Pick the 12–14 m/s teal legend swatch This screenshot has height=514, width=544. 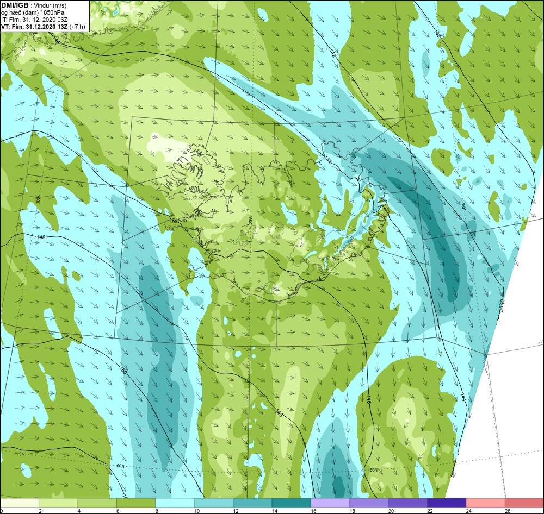click(252, 503)
